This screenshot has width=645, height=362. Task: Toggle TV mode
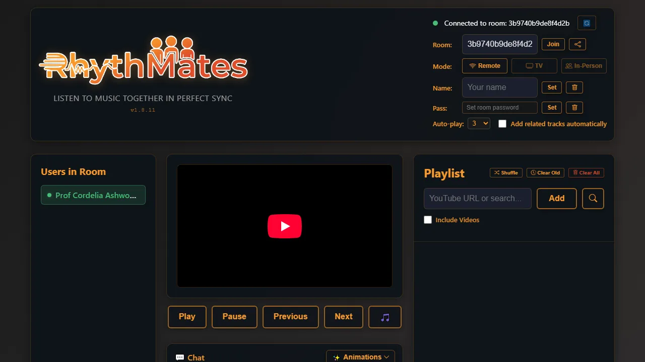coord(534,65)
